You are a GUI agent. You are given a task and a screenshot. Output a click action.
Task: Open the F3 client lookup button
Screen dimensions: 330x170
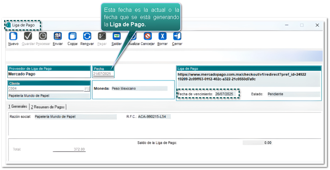(x=86, y=89)
